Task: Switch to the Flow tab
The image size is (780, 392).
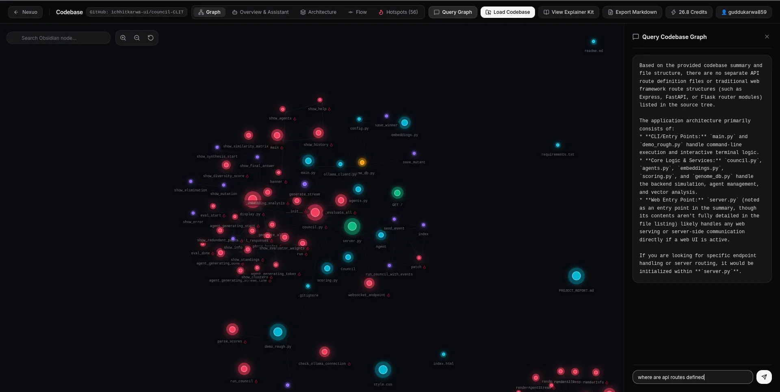Action: [x=357, y=12]
